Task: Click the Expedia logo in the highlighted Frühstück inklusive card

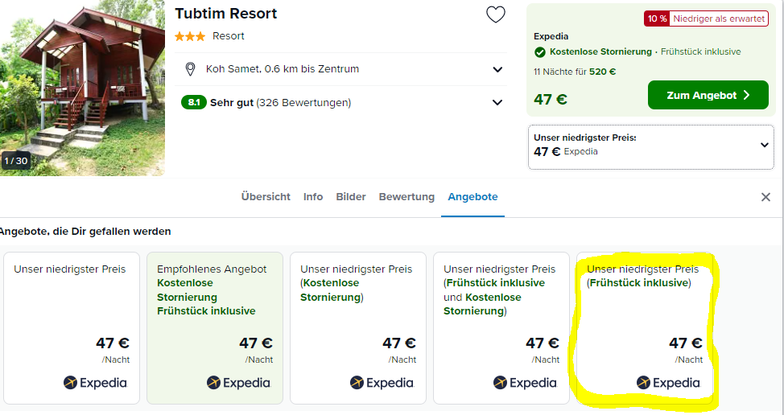Action: (x=669, y=383)
